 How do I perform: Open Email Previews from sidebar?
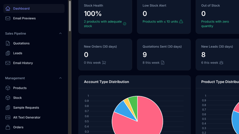tap(34, 18)
